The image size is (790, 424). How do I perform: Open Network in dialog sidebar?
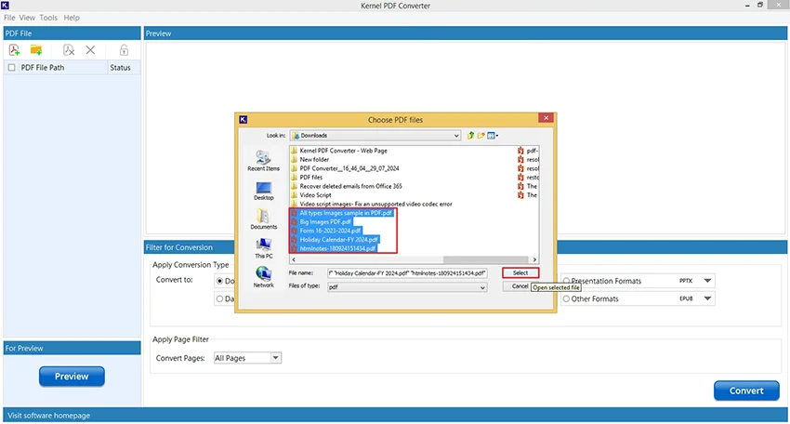[264, 277]
